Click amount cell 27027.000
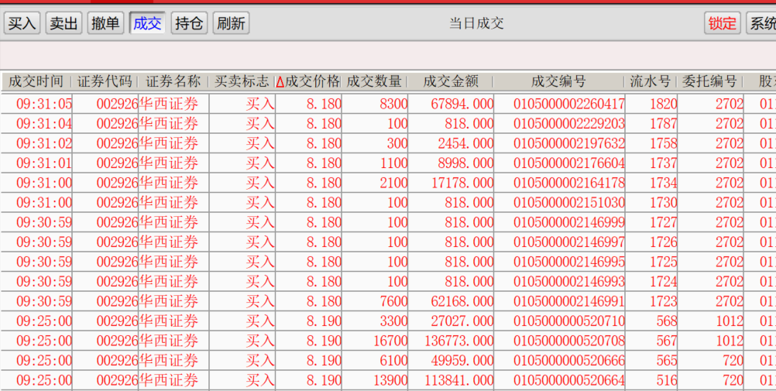Image resolution: width=776 pixels, height=391 pixels. (x=462, y=321)
